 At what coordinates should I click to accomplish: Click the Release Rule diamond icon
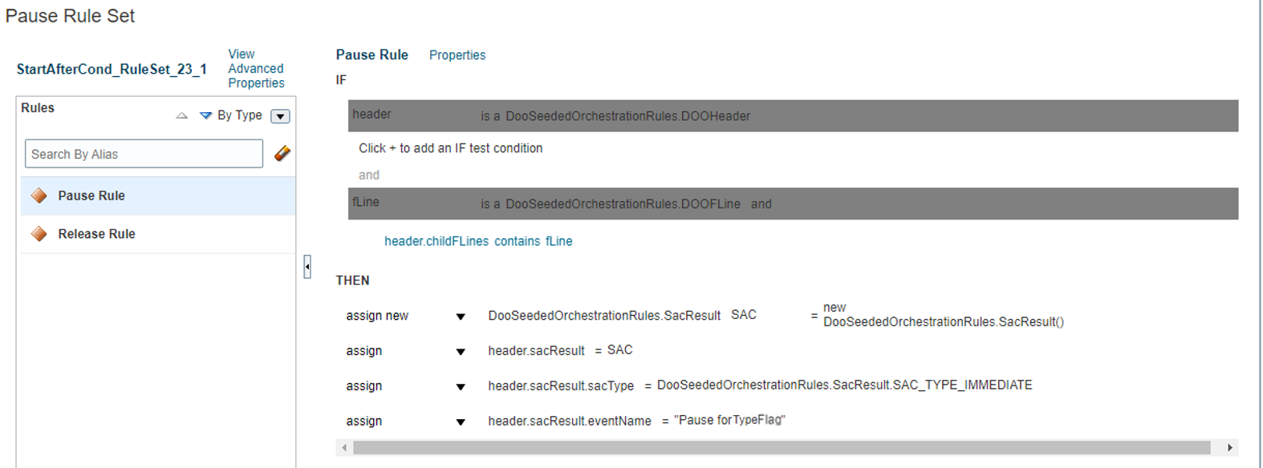[39, 233]
